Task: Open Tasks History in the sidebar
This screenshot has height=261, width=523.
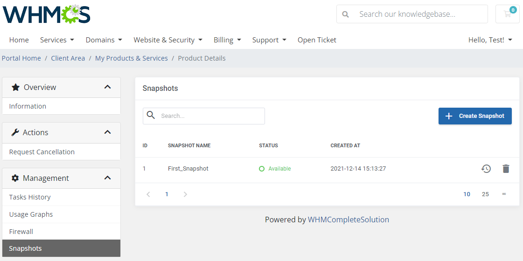Action: (x=62, y=197)
